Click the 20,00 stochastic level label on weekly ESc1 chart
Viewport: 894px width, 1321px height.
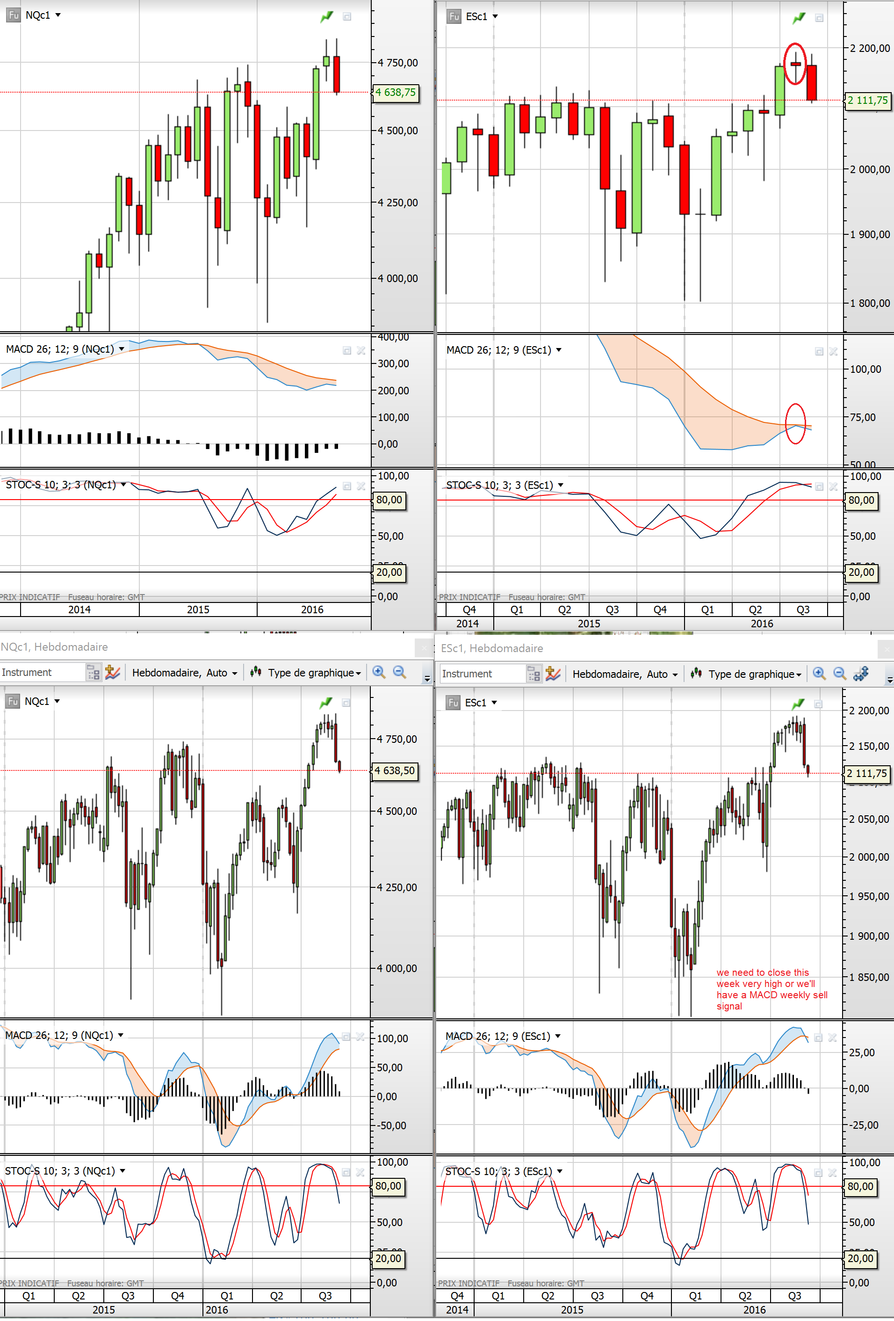click(x=860, y=1259)
